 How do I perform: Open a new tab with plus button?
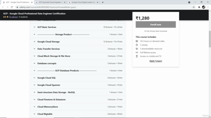(x=103, y=2)
